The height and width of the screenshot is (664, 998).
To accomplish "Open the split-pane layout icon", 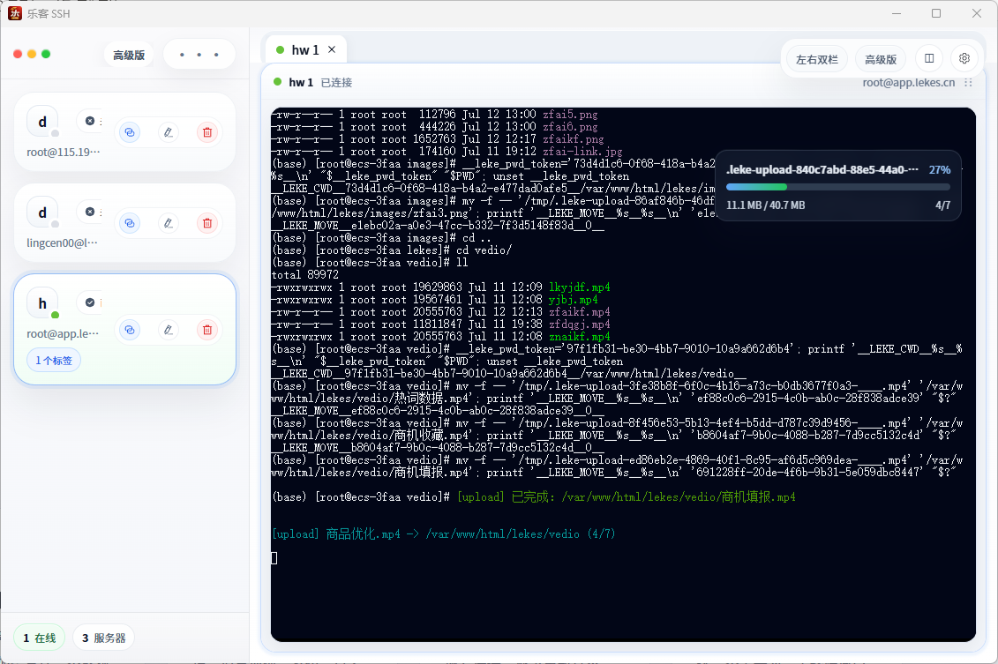I will 929,58.
